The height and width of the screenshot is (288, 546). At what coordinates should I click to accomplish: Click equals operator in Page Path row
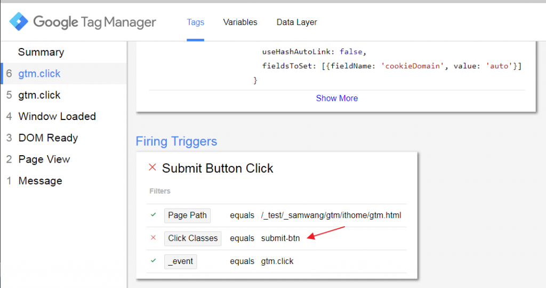coord(242,215)
